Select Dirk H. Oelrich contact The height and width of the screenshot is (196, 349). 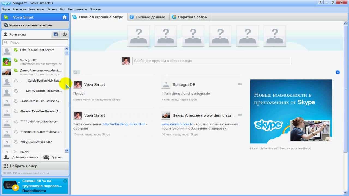[33, 92]
